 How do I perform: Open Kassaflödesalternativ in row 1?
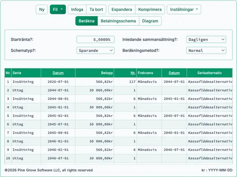pyautogui.click(x=210, y=82)
